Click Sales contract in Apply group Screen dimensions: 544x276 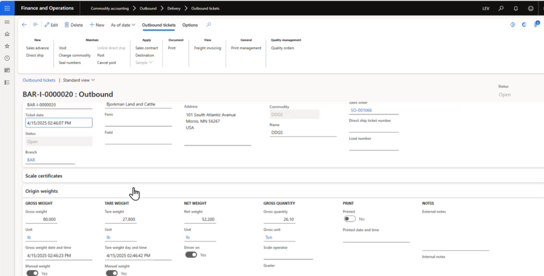pos(147,48)
